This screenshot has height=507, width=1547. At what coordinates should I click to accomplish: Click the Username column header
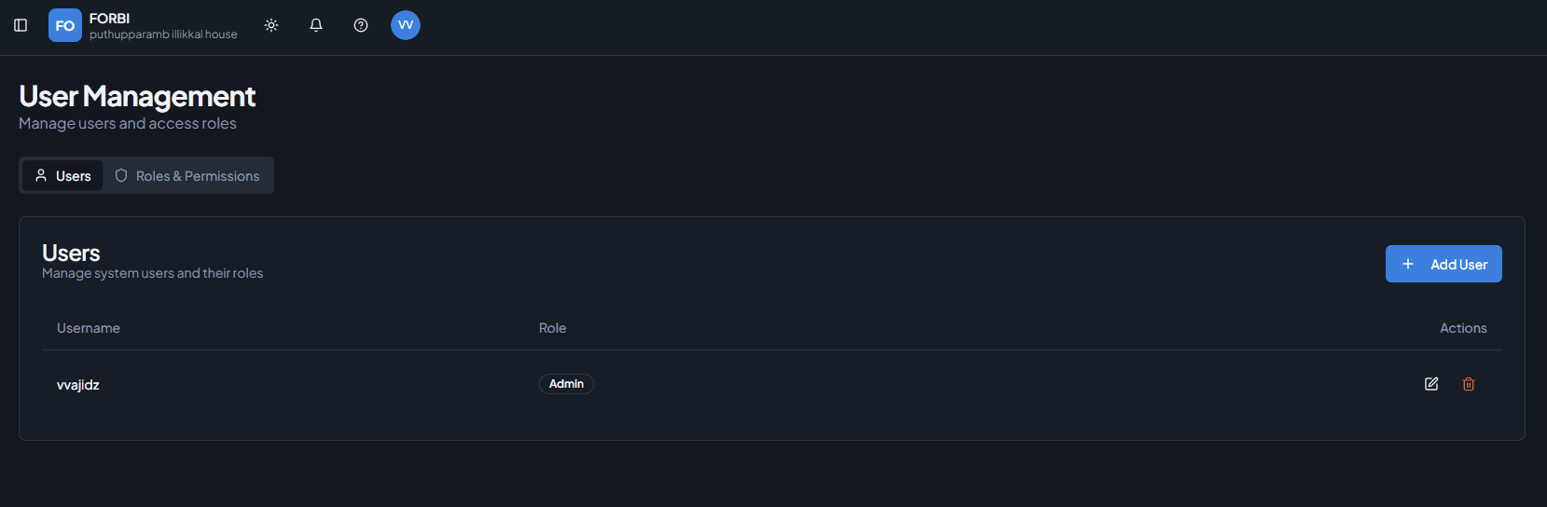pos(89,328)
